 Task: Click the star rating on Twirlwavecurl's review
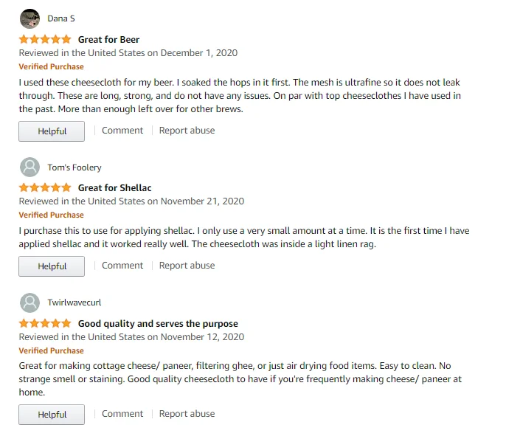tap(45, 323)
